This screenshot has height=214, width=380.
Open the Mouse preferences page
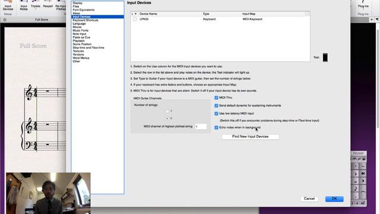(x=77, y=27)
